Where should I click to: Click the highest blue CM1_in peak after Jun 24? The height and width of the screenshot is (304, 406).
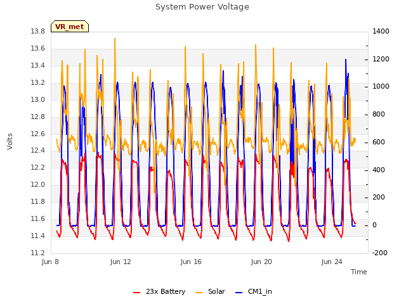pyautogui.click(x=345, y=60)
